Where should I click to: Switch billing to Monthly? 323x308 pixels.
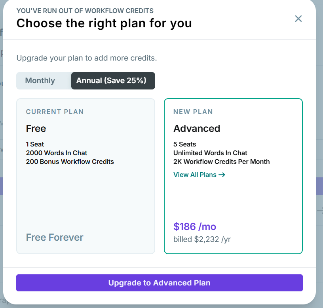click(x=40, y=81)
